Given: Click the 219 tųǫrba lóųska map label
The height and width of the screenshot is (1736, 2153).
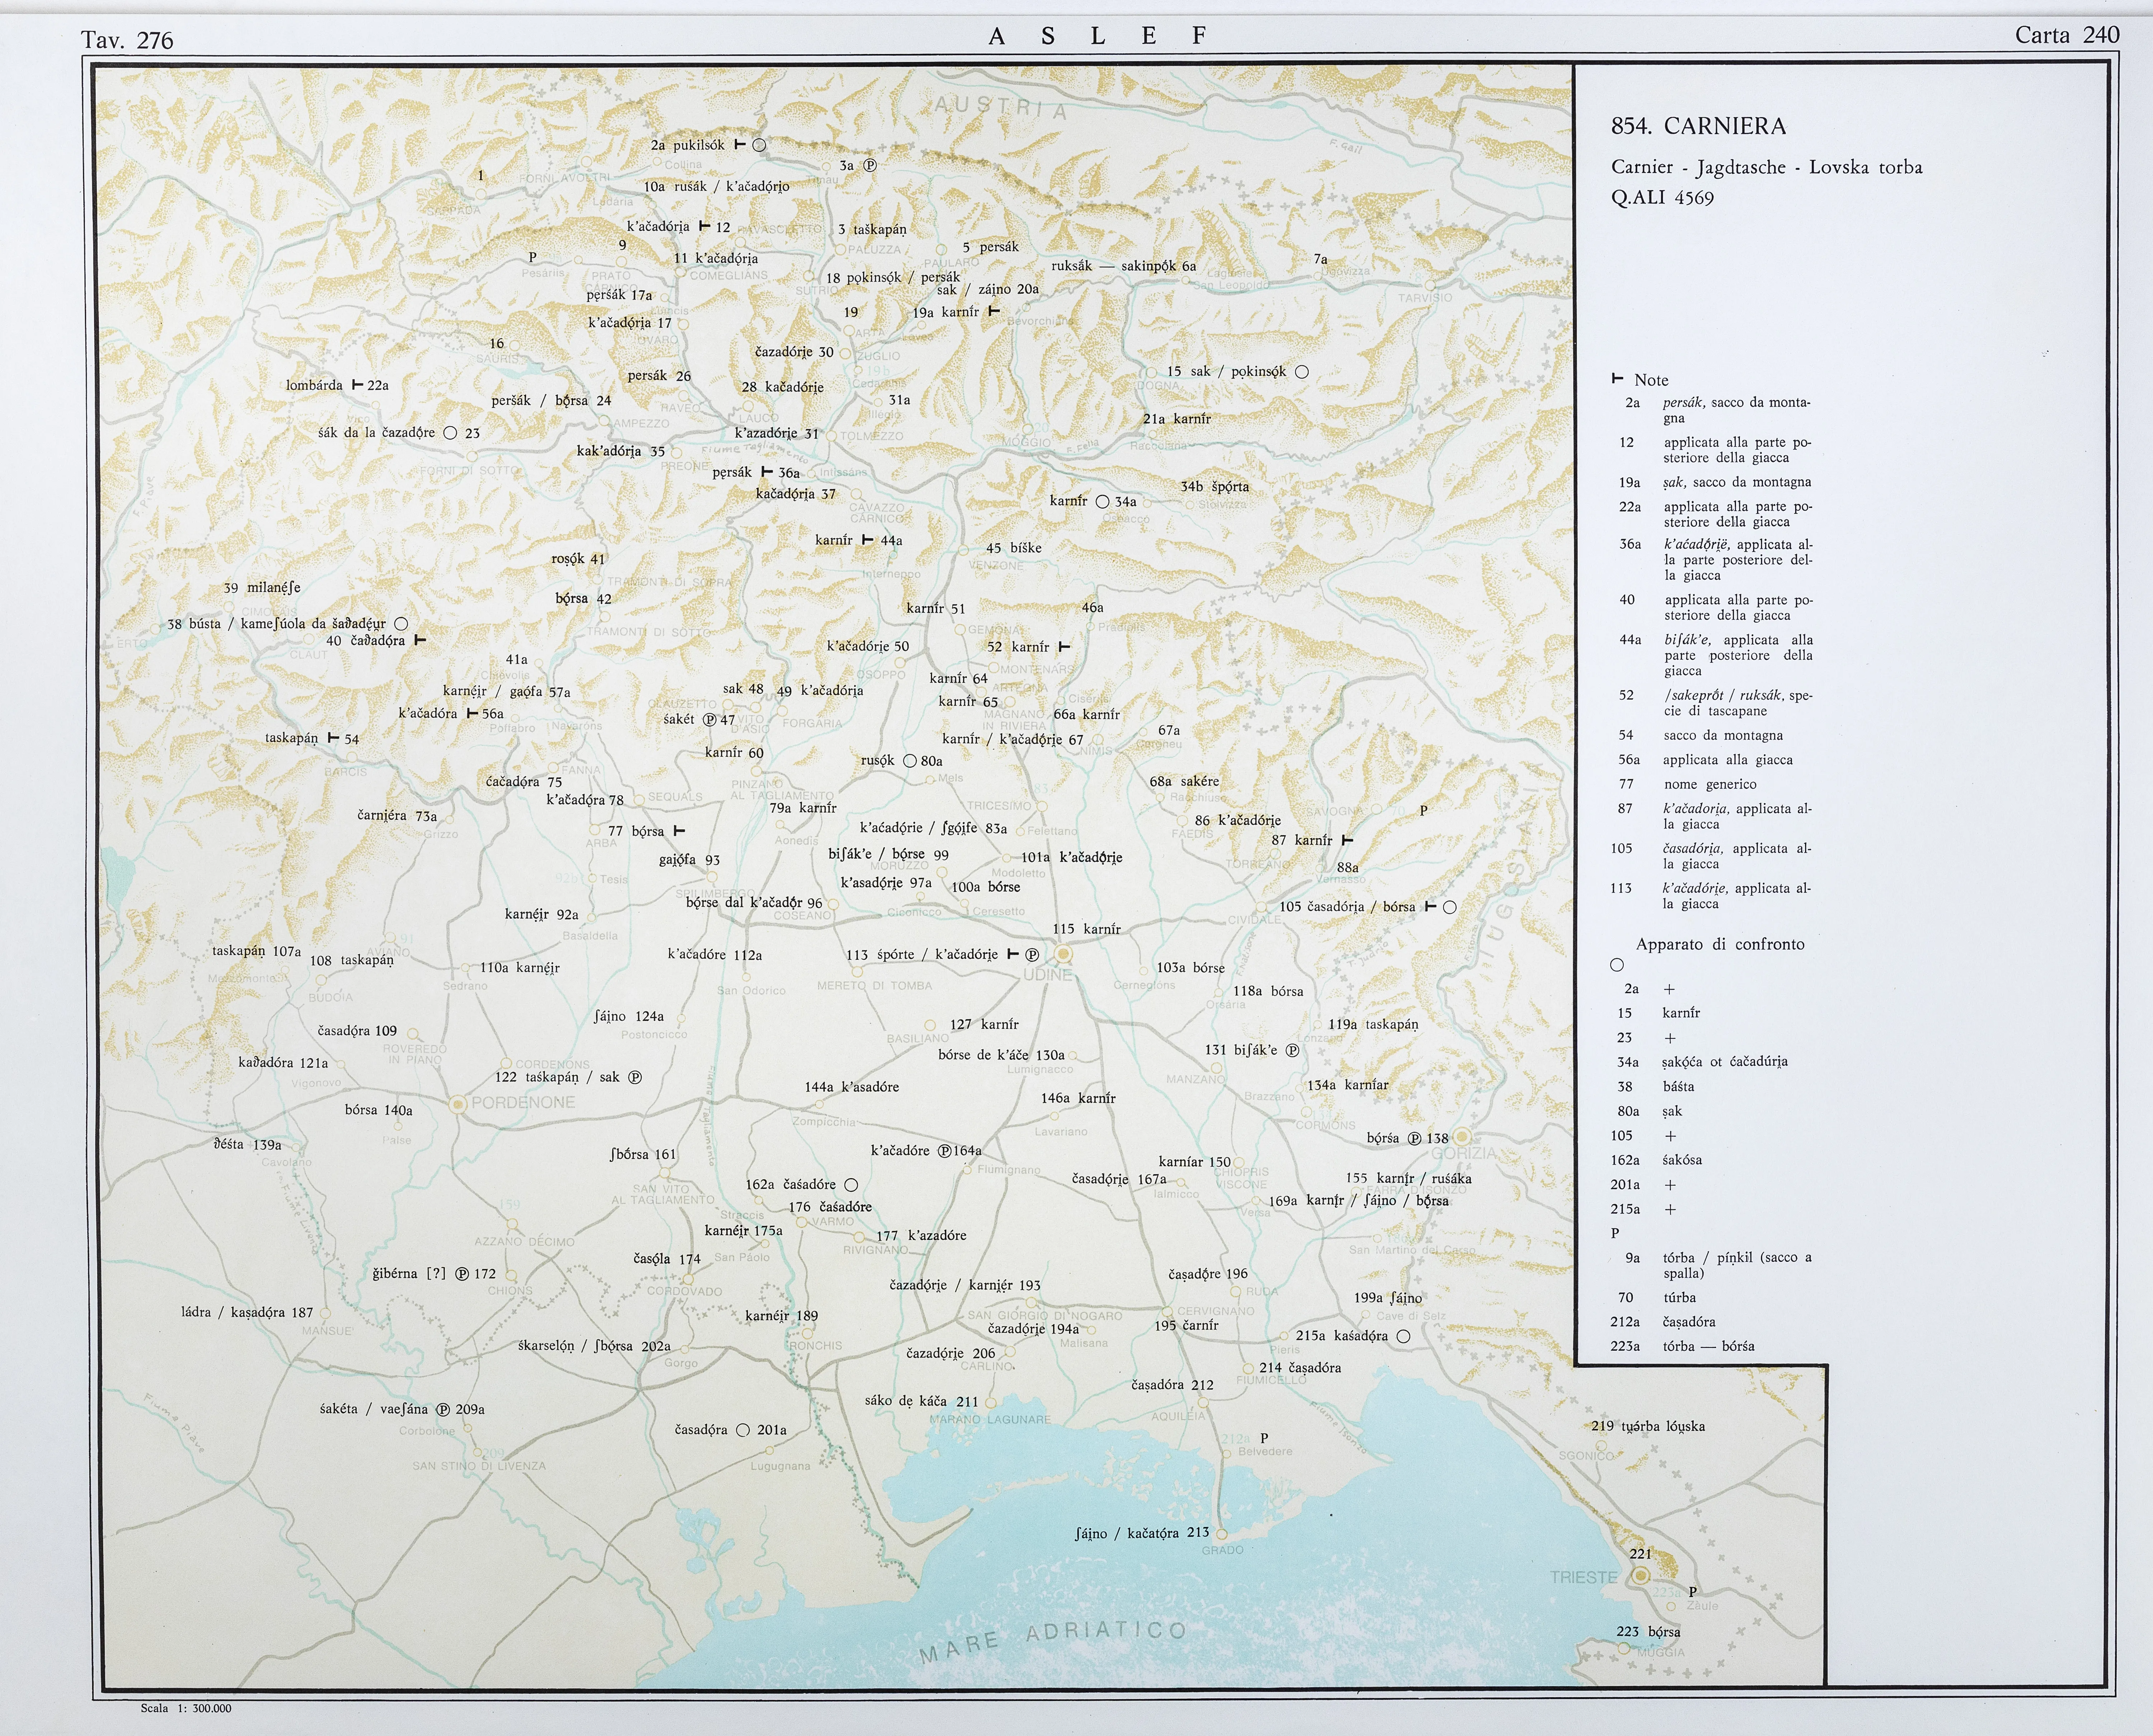Looking at the screenshot, I should (1648, 1426).
